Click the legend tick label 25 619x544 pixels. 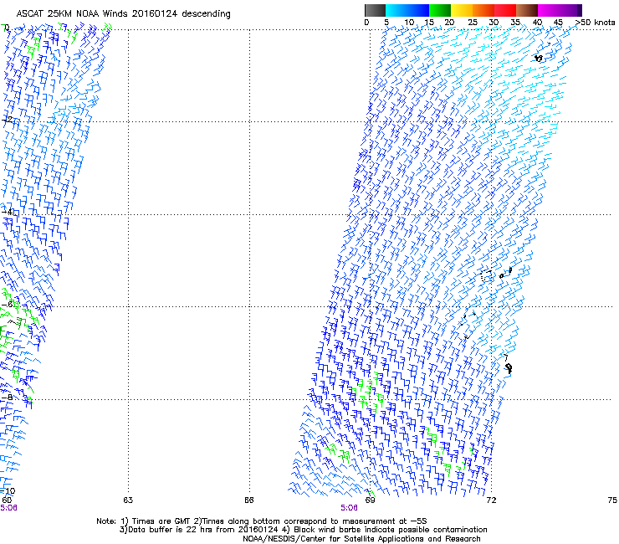pyautogui.click(x=473, y=23)
